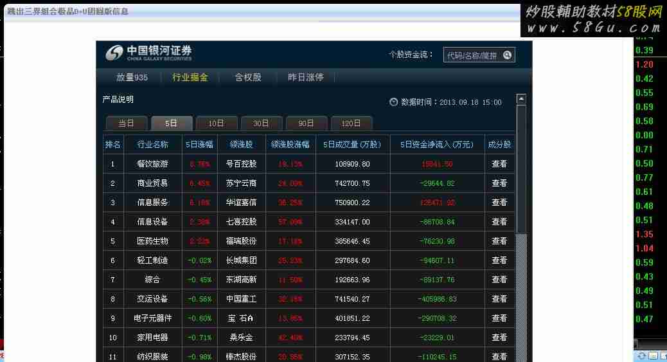667x362 pixels.
Task: Select the 10日 period tab
Action: click(x=217, y=123)
